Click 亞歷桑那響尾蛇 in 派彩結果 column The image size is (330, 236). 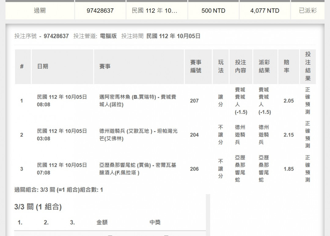tap(264, 169)
